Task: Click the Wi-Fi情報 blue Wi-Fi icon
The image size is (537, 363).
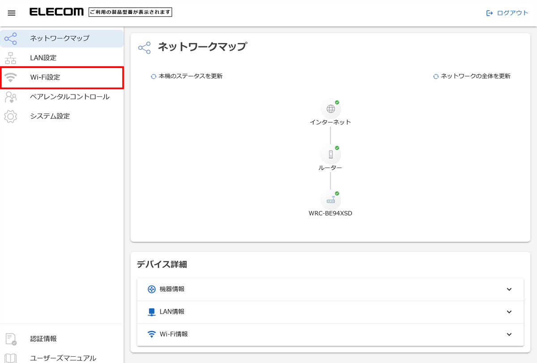Action: [152, 334]
